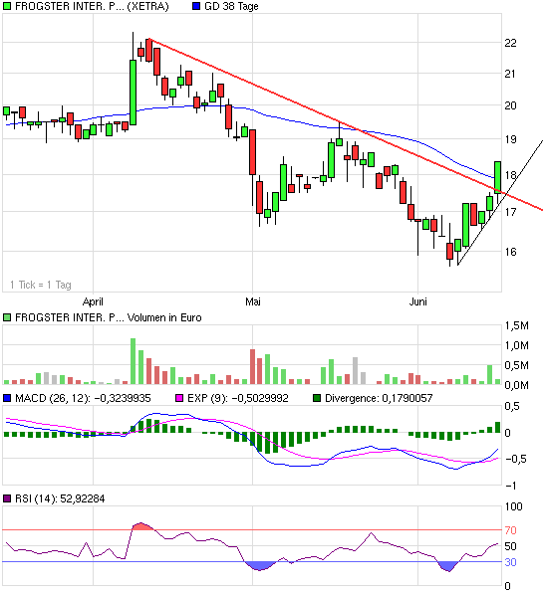
Task: Click the '1 Tick = 1 Tag' note
Action: coord(41,285)
